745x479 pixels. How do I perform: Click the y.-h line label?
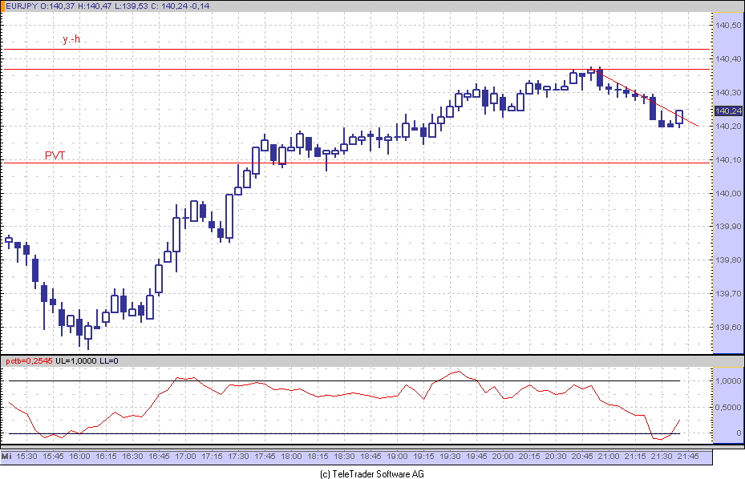pos(71,39)
